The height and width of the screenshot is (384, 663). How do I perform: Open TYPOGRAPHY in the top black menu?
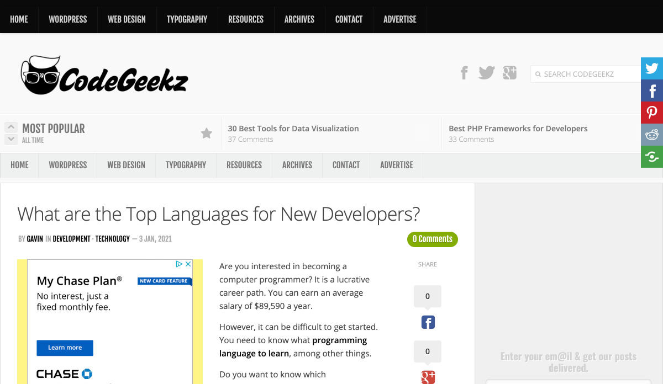(187, 19)
